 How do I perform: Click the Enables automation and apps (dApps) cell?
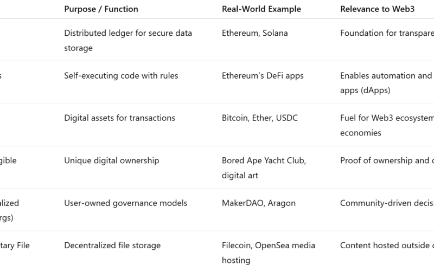point(387,83)
